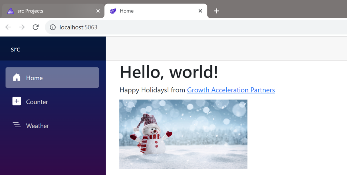View site information icon in address bar
This screenshot has width=347, height=175.
(x=53, y=27)
